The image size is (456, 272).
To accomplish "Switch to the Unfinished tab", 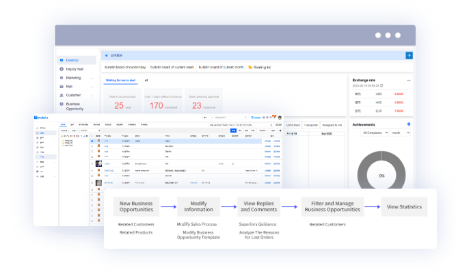I will (293, 125).
